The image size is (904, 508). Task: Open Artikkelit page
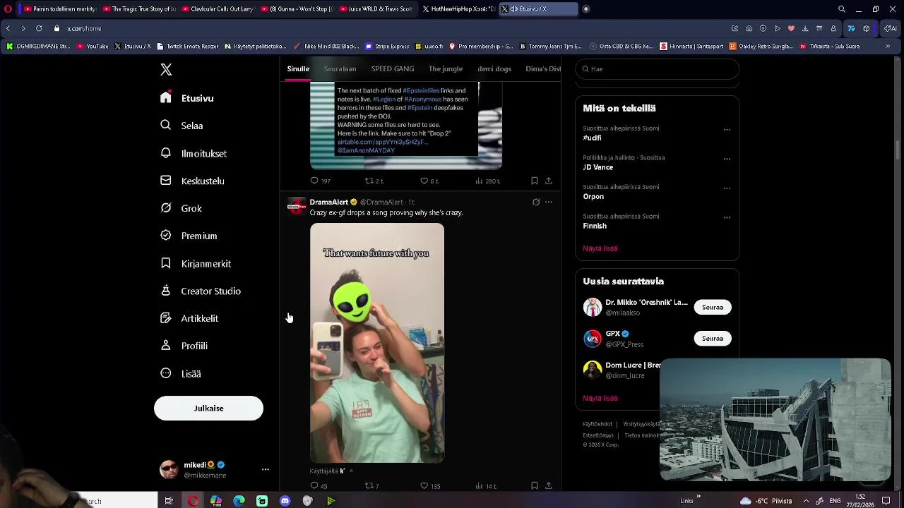coord(189,318)
